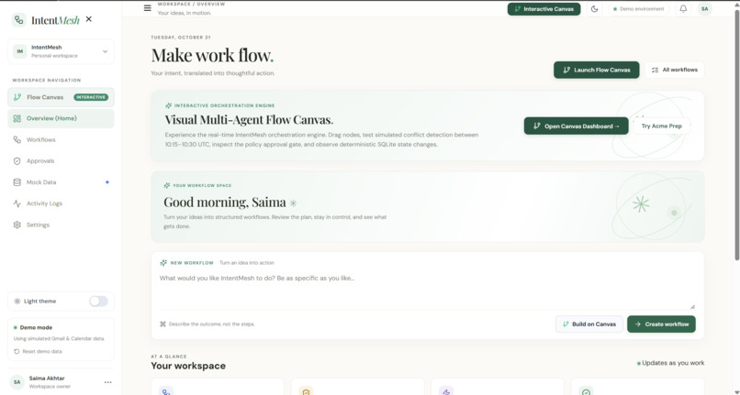The height and width of the screenshot is (395, 740).
Task: Click the sun icon beside Light theme
Action: point(17,302)
